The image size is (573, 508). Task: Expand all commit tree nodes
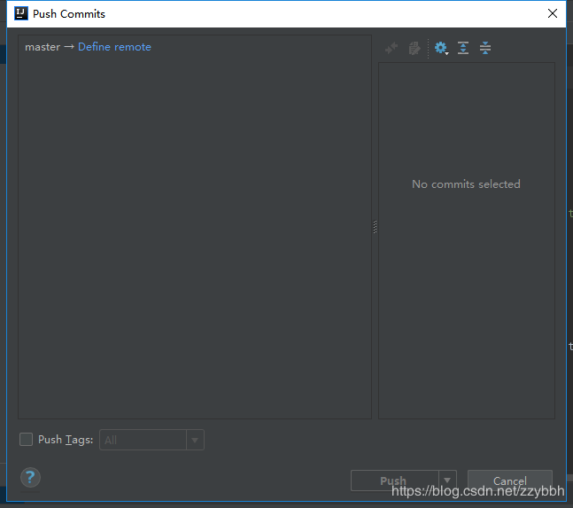463,48
